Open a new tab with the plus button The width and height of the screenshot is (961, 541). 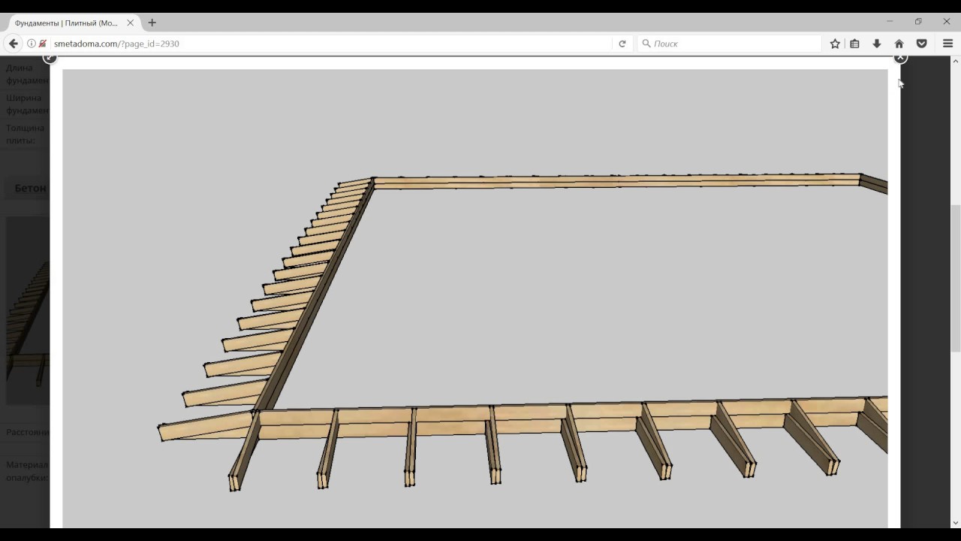coord(152,23)
